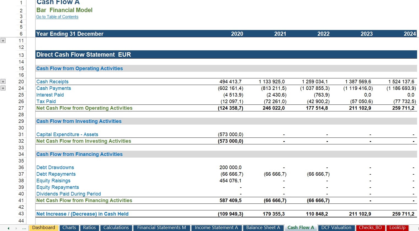This screenshot has height=231, width=419.
Task: Select the Year Ending 31 December header cell
Action: point(70,34)
